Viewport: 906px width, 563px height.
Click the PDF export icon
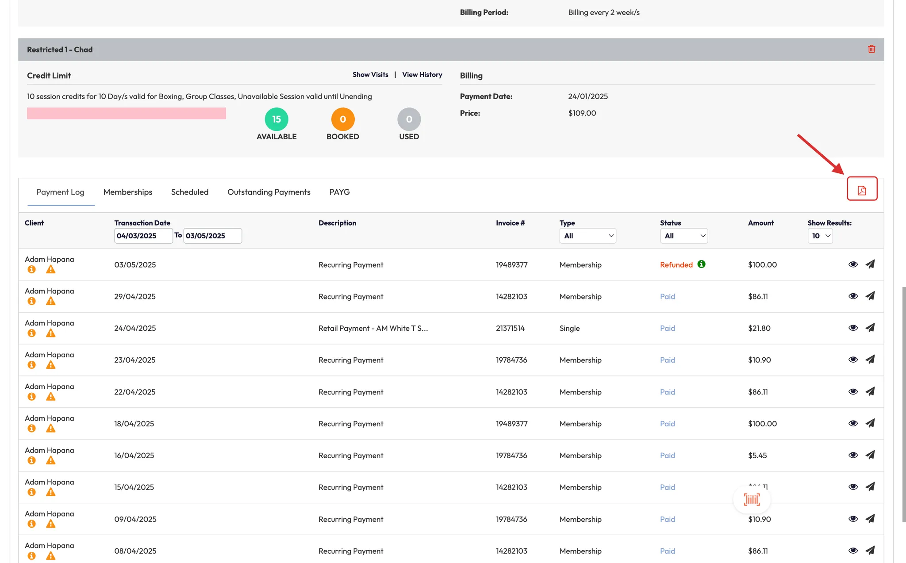[x=862, y=190]
